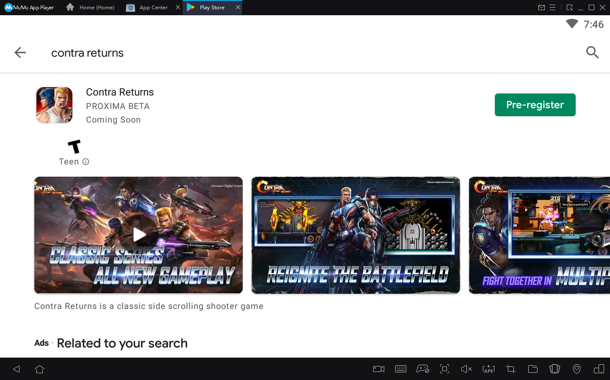
Task: Take a screenshot with the crop icon
Action: click(x=511, y=369)
